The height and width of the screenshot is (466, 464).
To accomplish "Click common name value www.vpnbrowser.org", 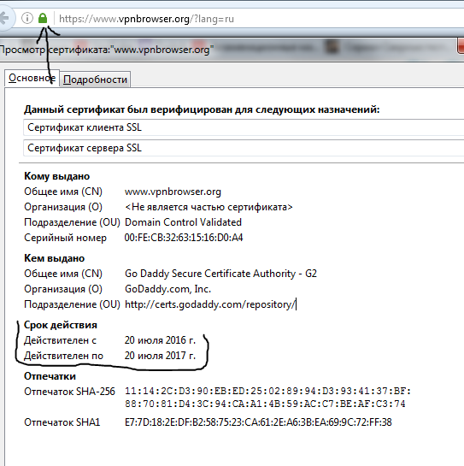I will pyautogui.click(x=173, y=192).
